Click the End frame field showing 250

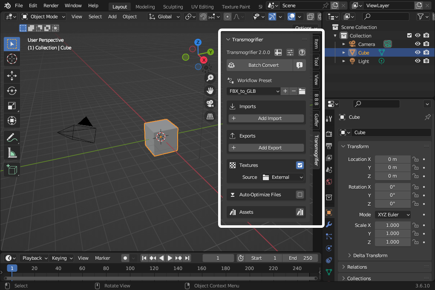click(x=300, y=258)
